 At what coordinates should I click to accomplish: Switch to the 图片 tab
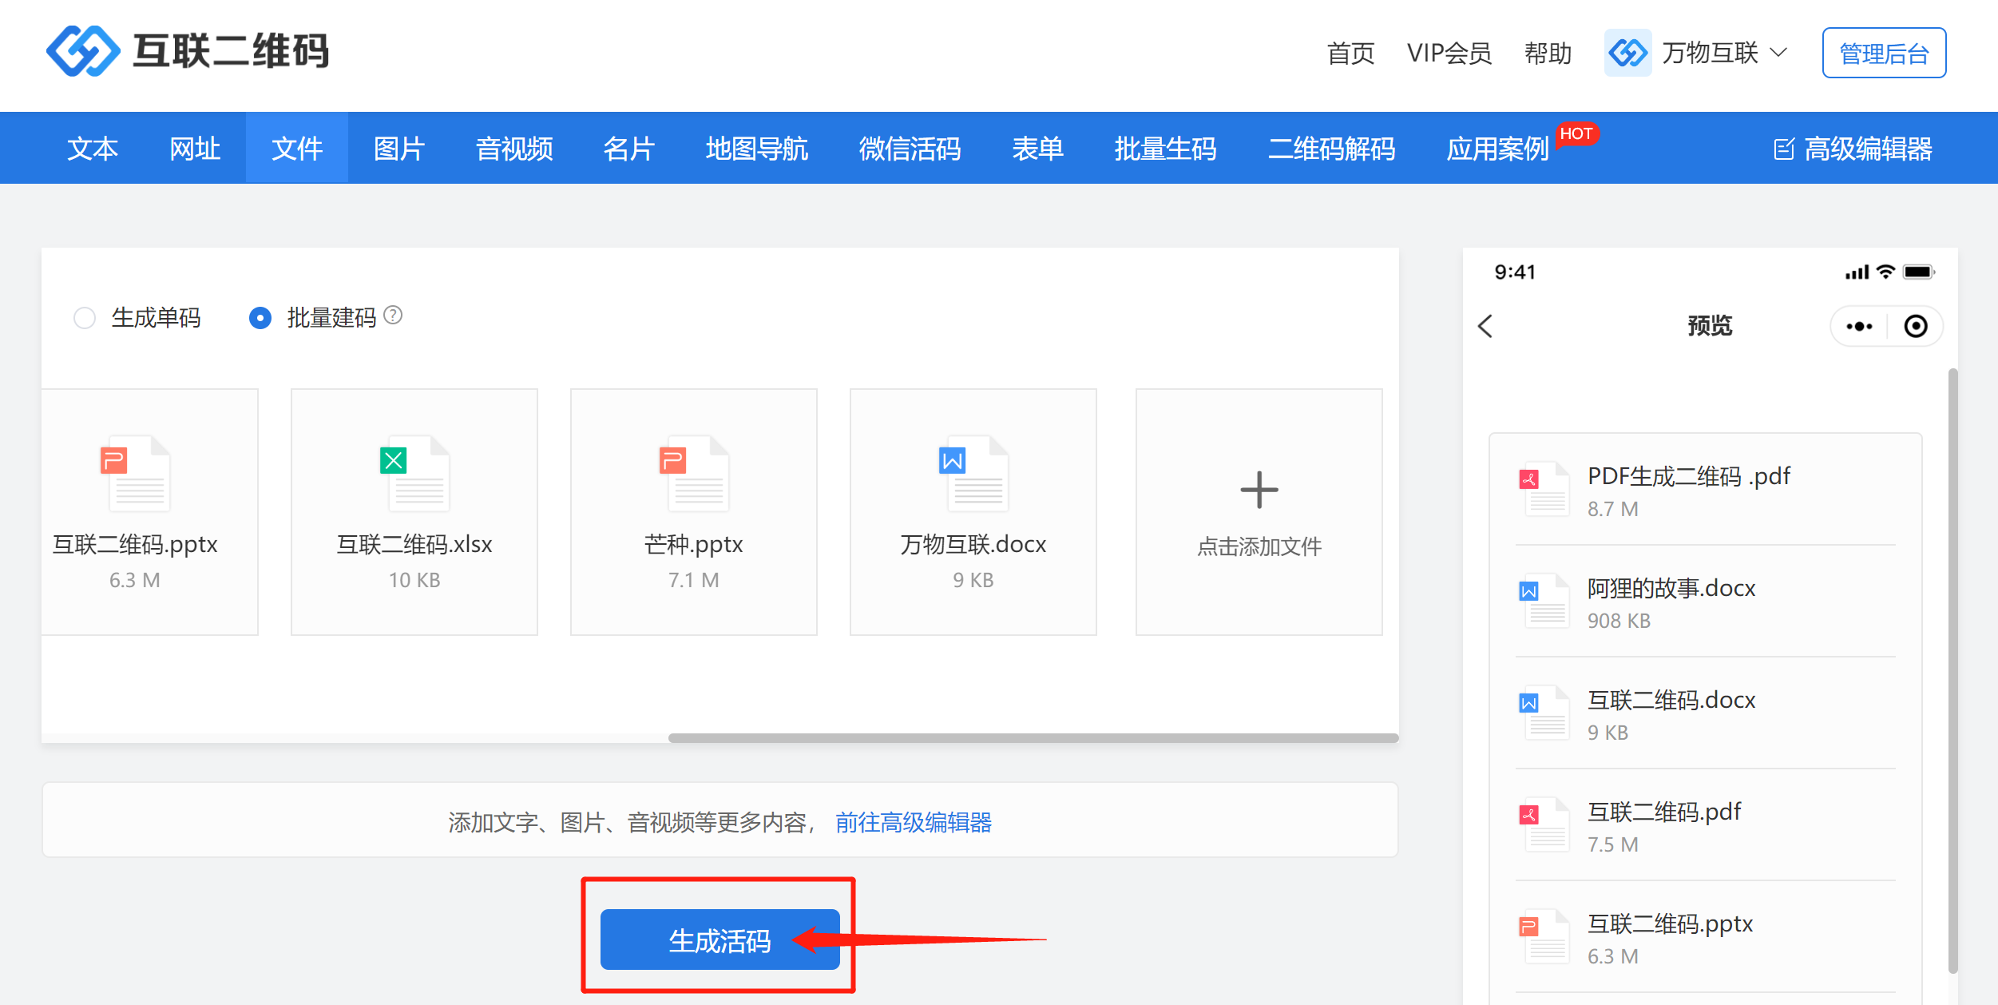click(x=398, y=149)
